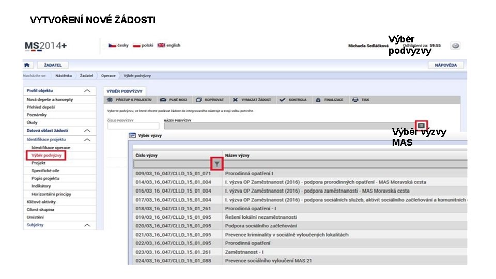The width and height of the screenshot is (496, 279).
Task: Open Poznámky in sidebar
Action: tap(36, 115)
